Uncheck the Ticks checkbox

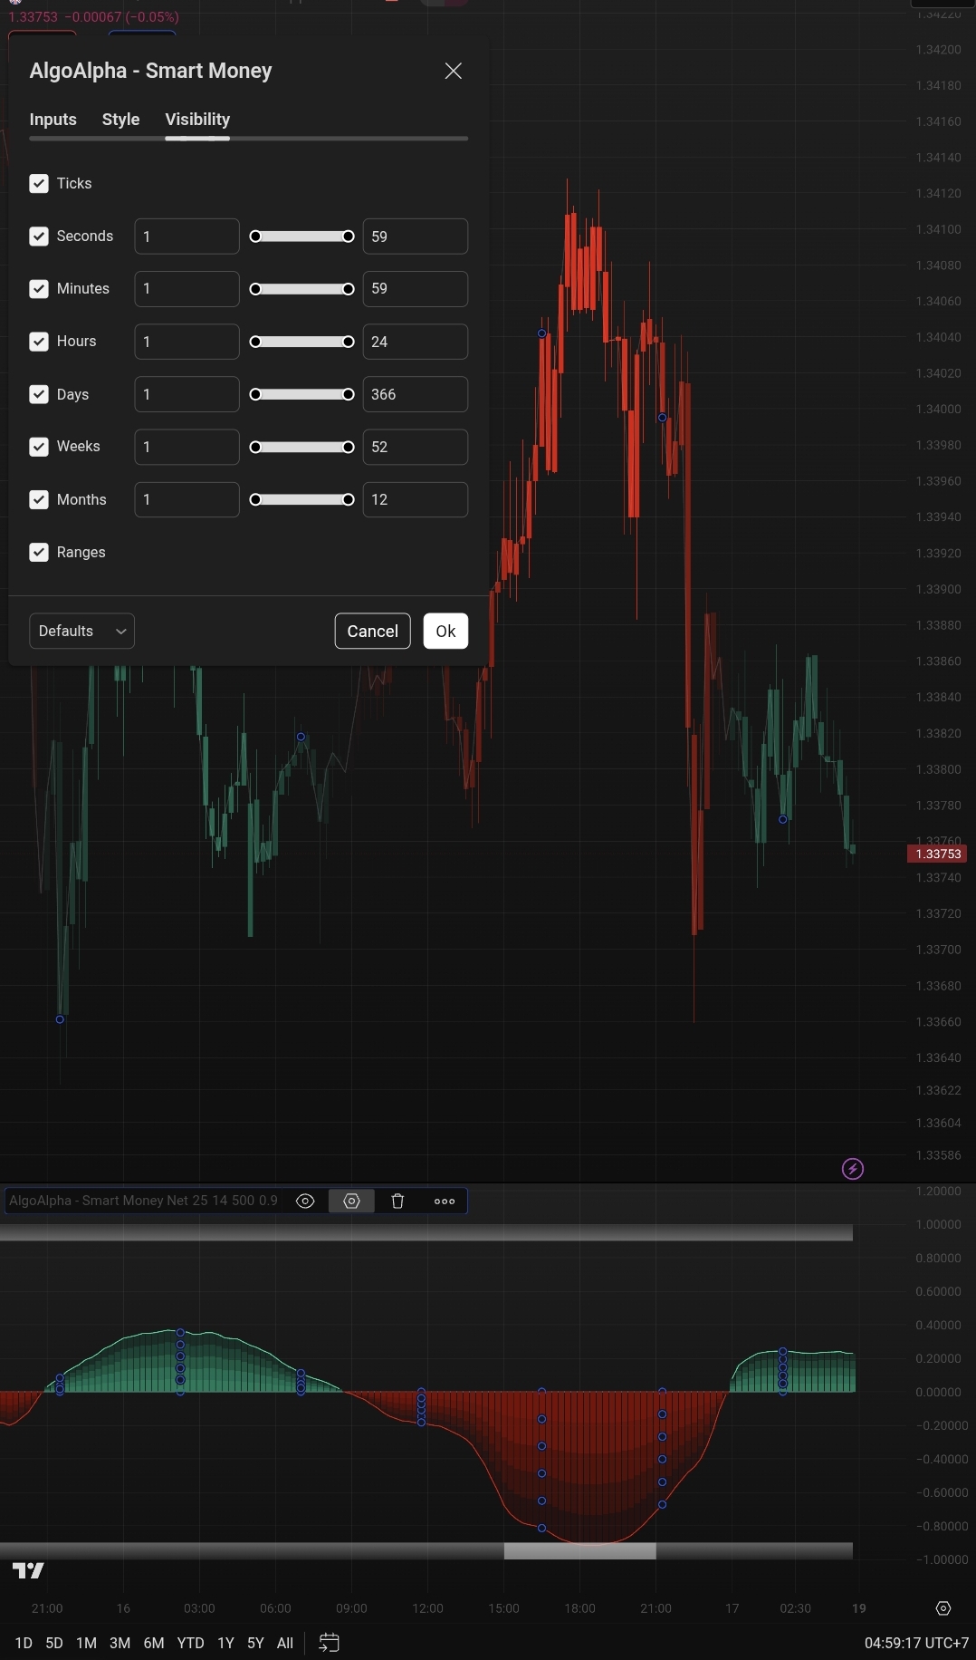coord(39,184)
